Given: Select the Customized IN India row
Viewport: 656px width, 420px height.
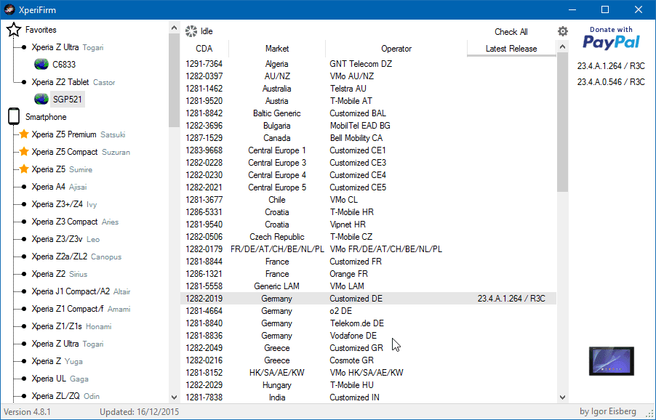Looking at the screenshot, I should (368, 397).
